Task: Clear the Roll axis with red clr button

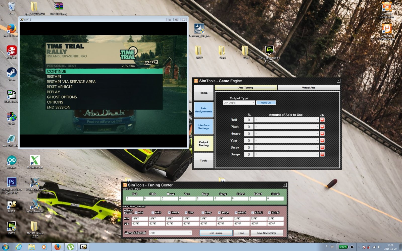Action: click(x=322, y=120)
